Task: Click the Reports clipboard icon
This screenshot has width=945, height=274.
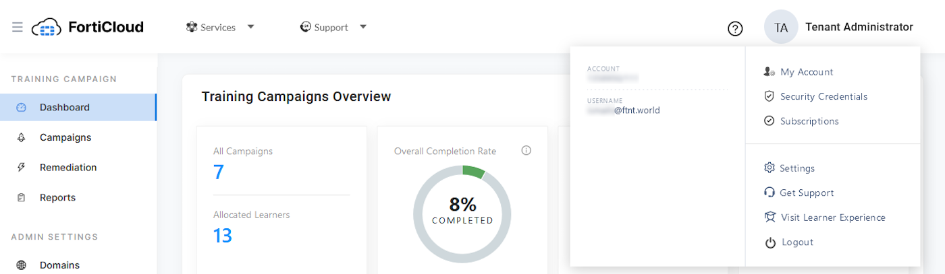Action: point(21,197)
